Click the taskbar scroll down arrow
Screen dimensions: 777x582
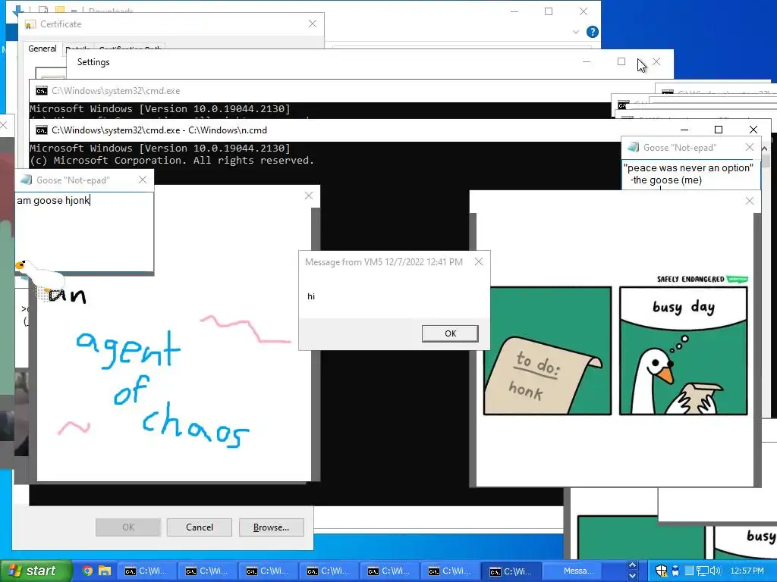[632, 576]
